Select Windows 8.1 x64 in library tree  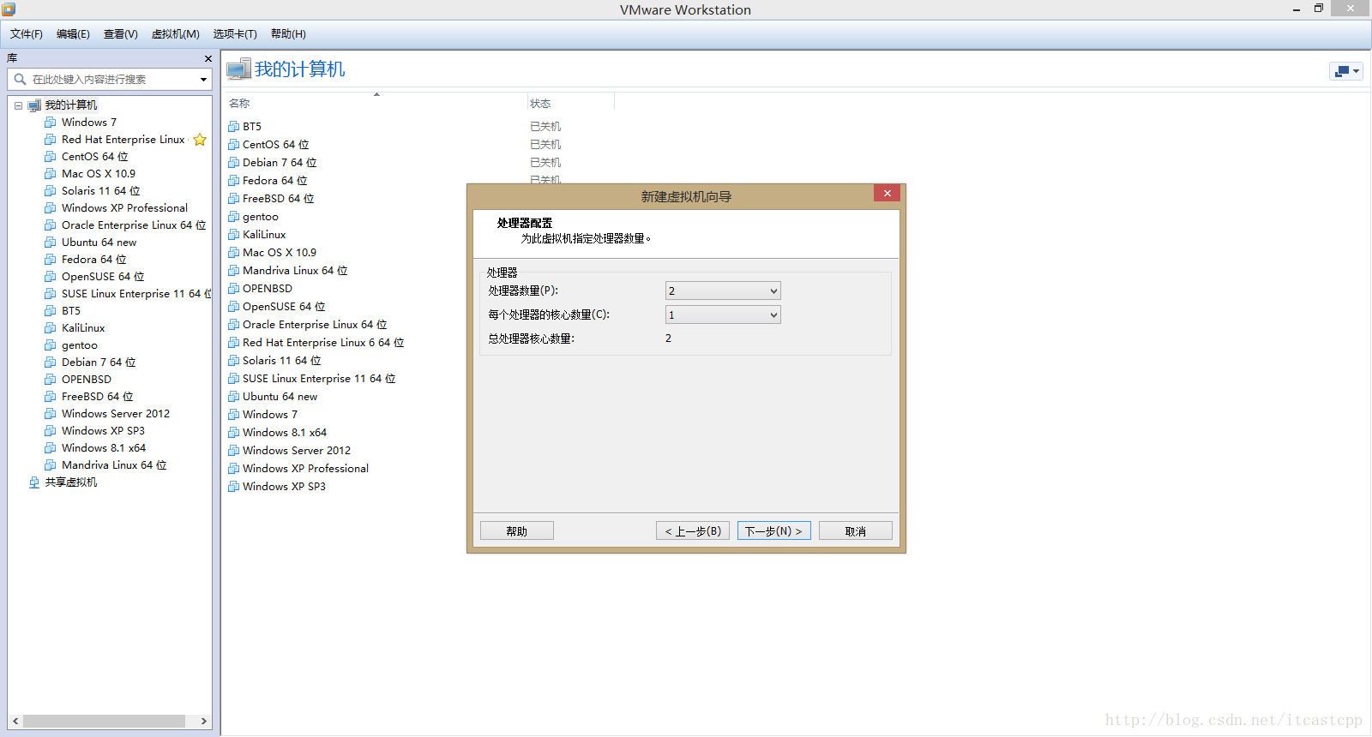click(x=104, y=448)
